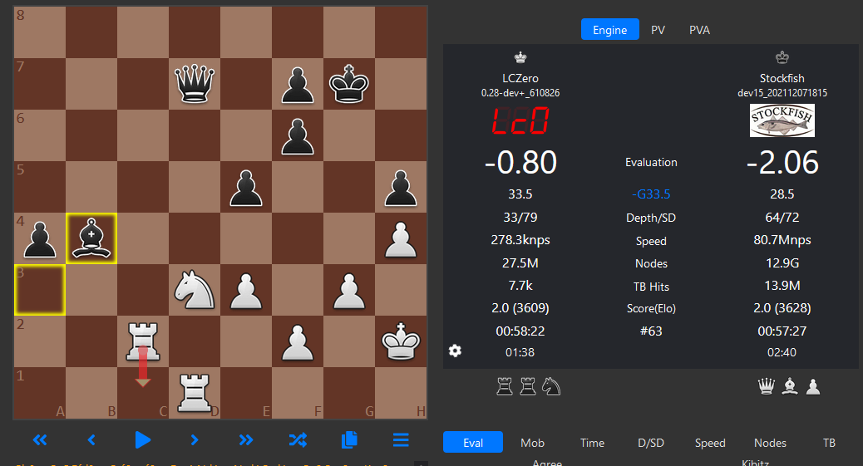Screen dimensions: 863x466
Task: Switch to the PVA tab
Action: (x=699, y=30)
